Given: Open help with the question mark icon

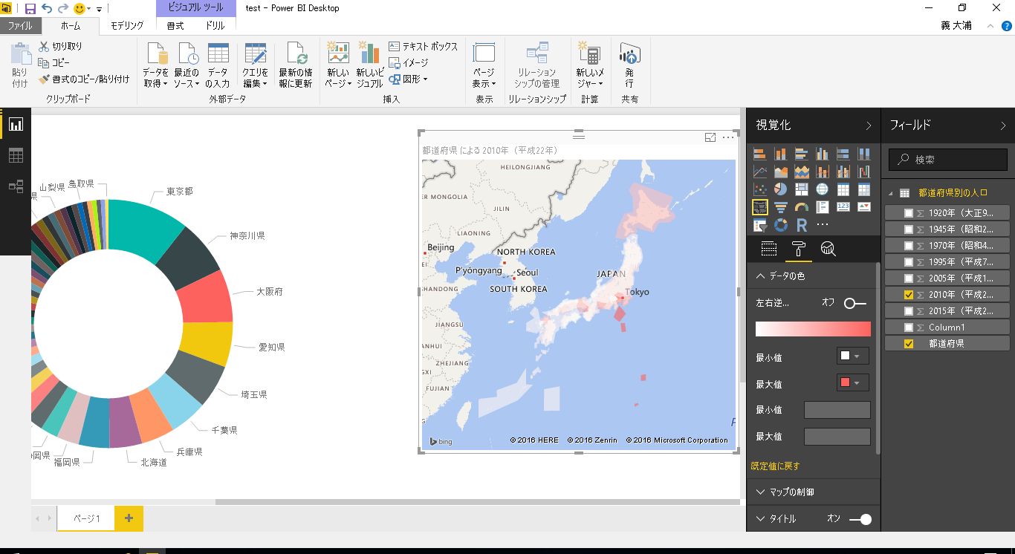Looking at the screenshot, I should pos(1007,26).
